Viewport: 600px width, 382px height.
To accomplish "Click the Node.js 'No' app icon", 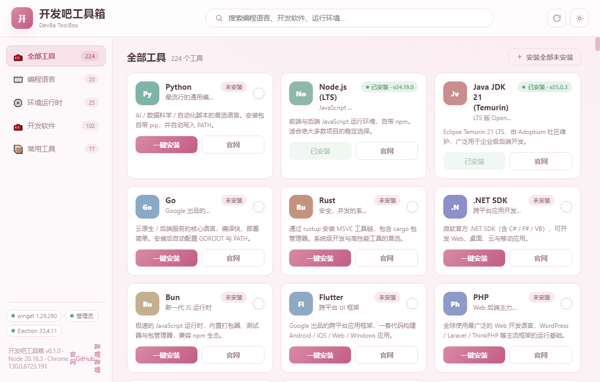I will click(301, 93).
